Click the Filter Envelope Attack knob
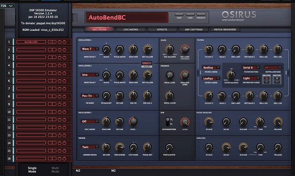The width and height of the screenshot is (295, 176). click(209, 122)
